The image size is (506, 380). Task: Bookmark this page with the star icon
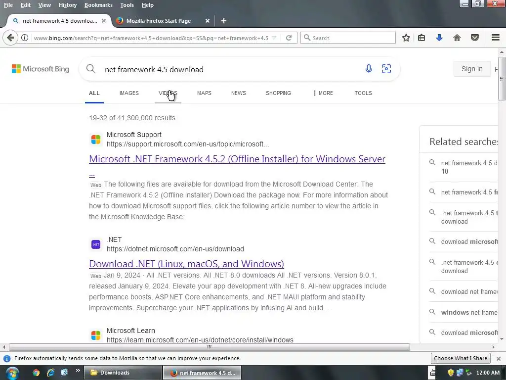pos(406,38)
